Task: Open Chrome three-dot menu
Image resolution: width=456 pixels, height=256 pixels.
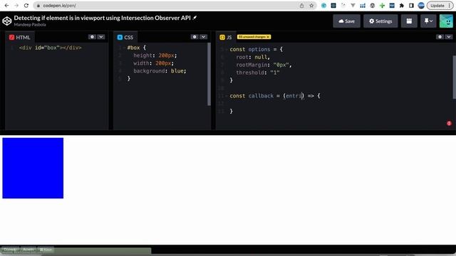Action: click(x=450, y=6)
